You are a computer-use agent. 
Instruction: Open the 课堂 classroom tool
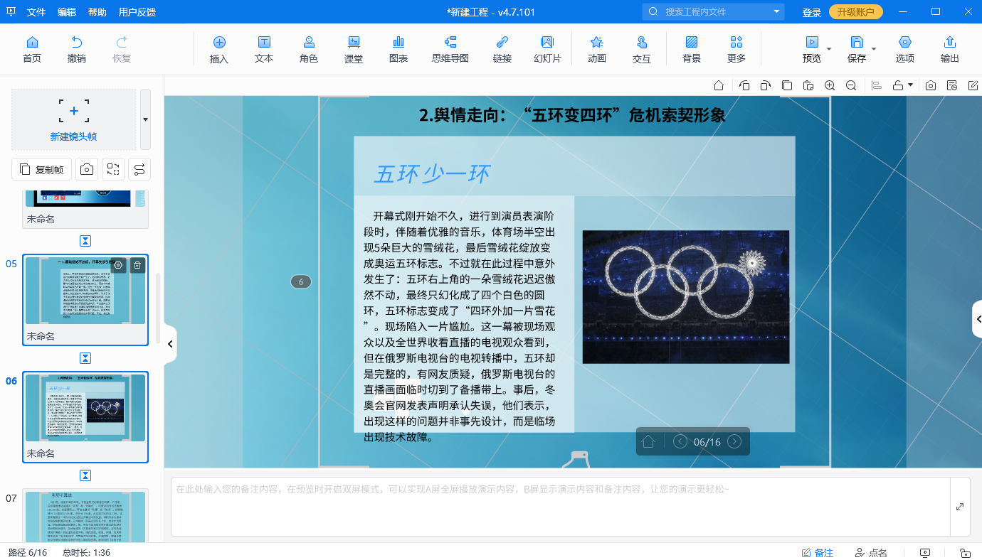click(354, 49)
